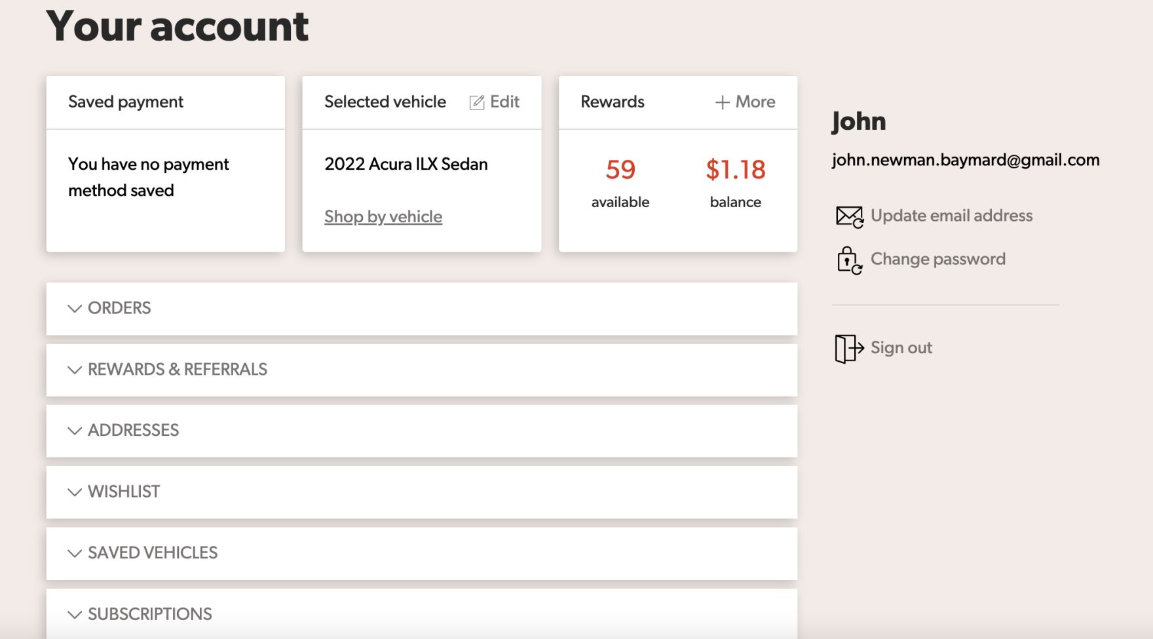
Task: Expand the SUBSCRIPTIONS section
Action: 149,614
